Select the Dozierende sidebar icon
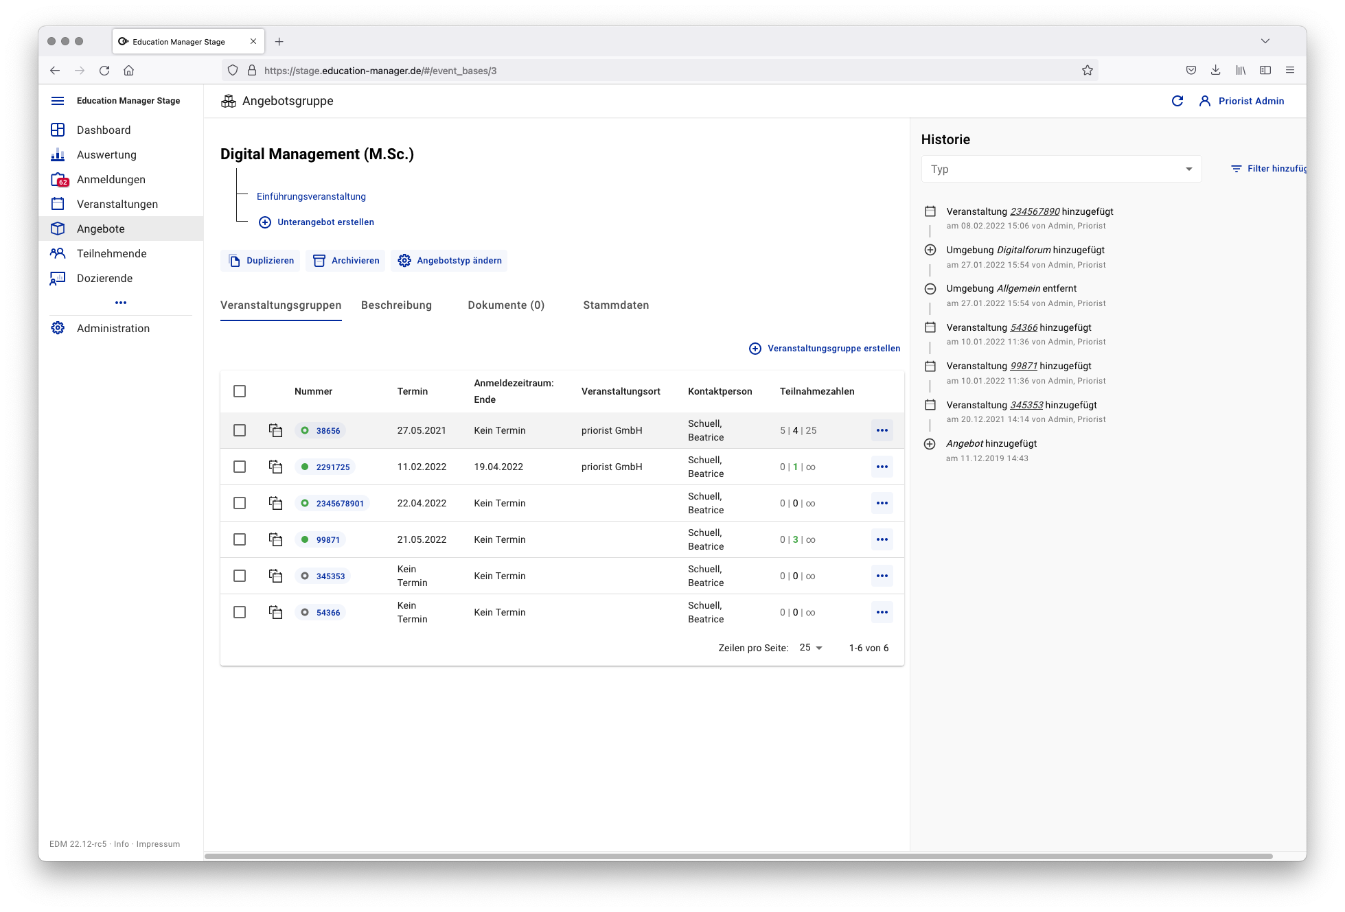 (x=58, y=278)
